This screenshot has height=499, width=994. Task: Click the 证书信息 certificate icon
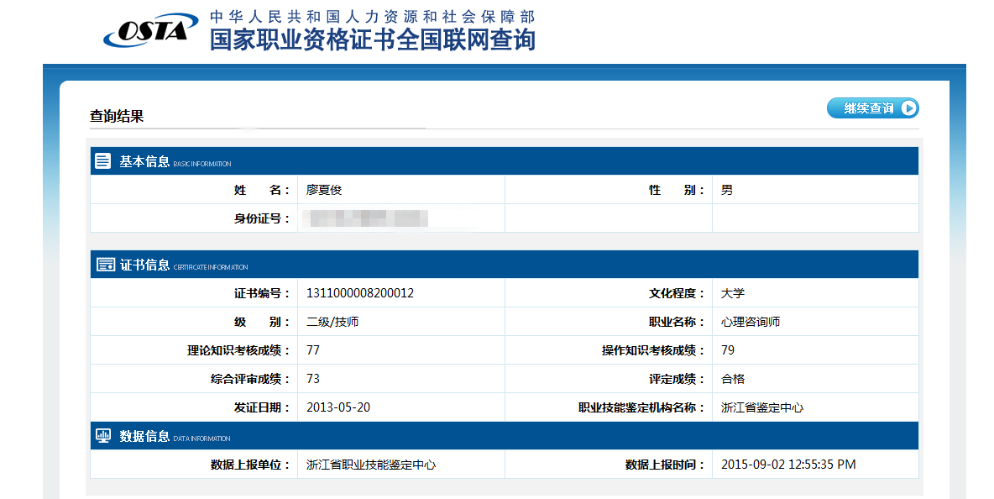click(105, 265)
